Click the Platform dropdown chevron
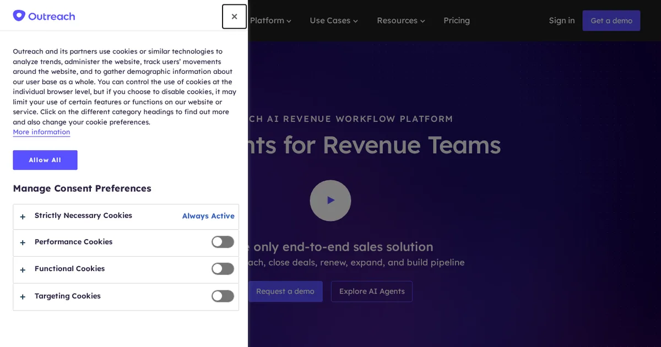 tap(289, 21)
